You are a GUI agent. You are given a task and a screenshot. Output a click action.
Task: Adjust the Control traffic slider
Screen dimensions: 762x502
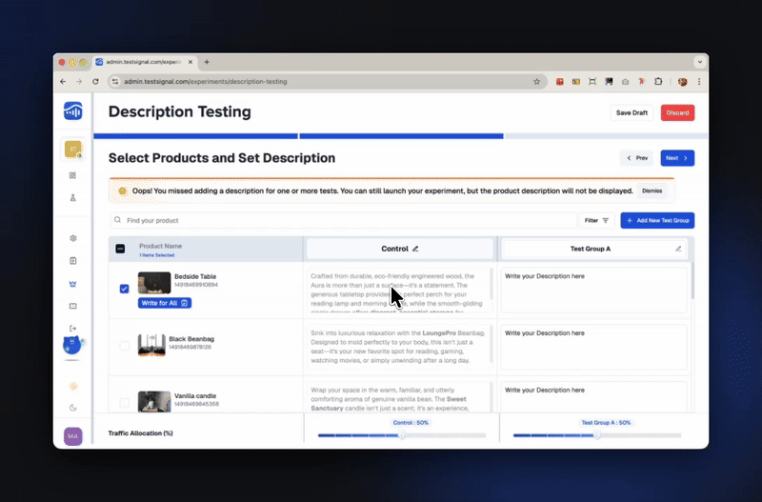pos(402,435)
